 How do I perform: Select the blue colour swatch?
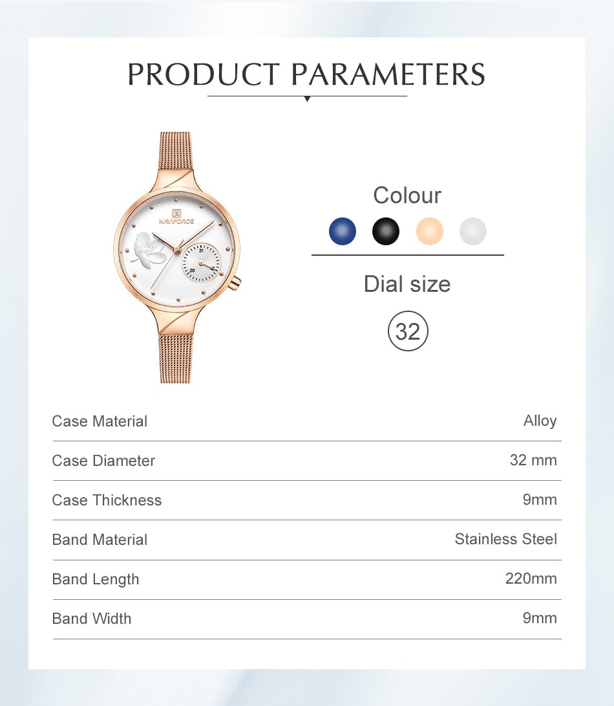(343, 231)
